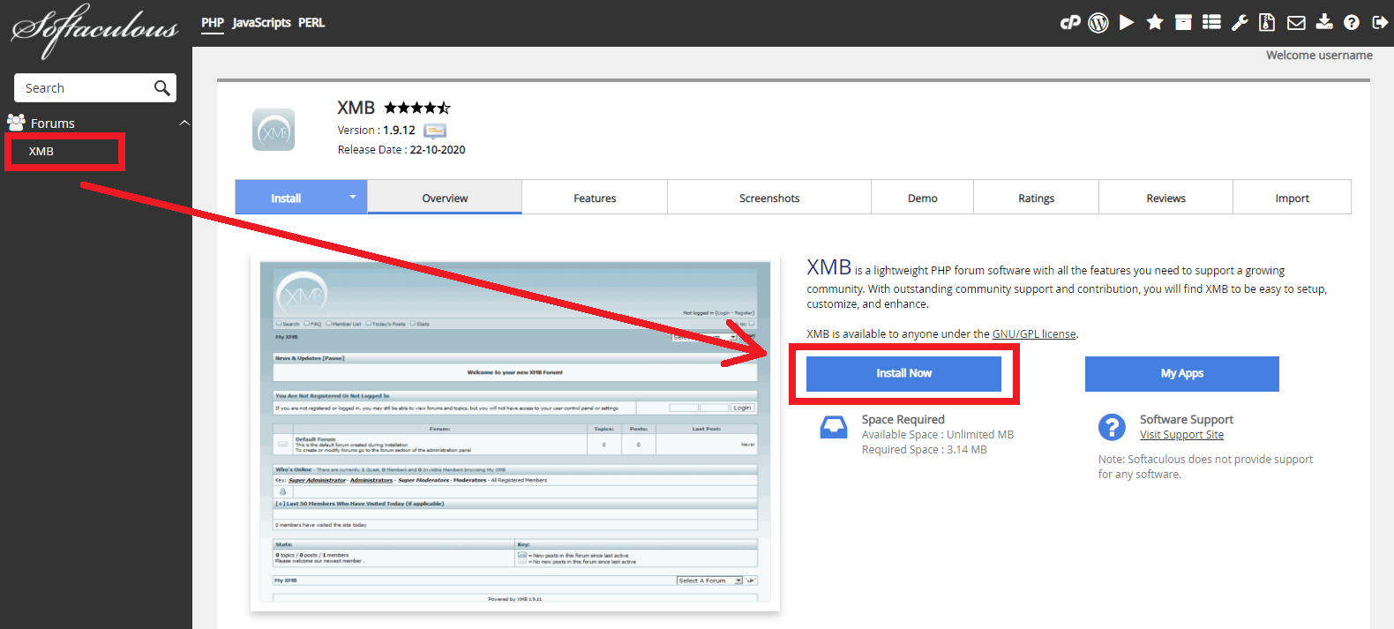Viewport: 1394px width, 629px height.
Task: Open the zipped file backups icon
Action: click(1267, 23)
